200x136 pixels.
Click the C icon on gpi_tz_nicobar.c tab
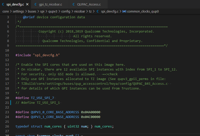point(35,4)
